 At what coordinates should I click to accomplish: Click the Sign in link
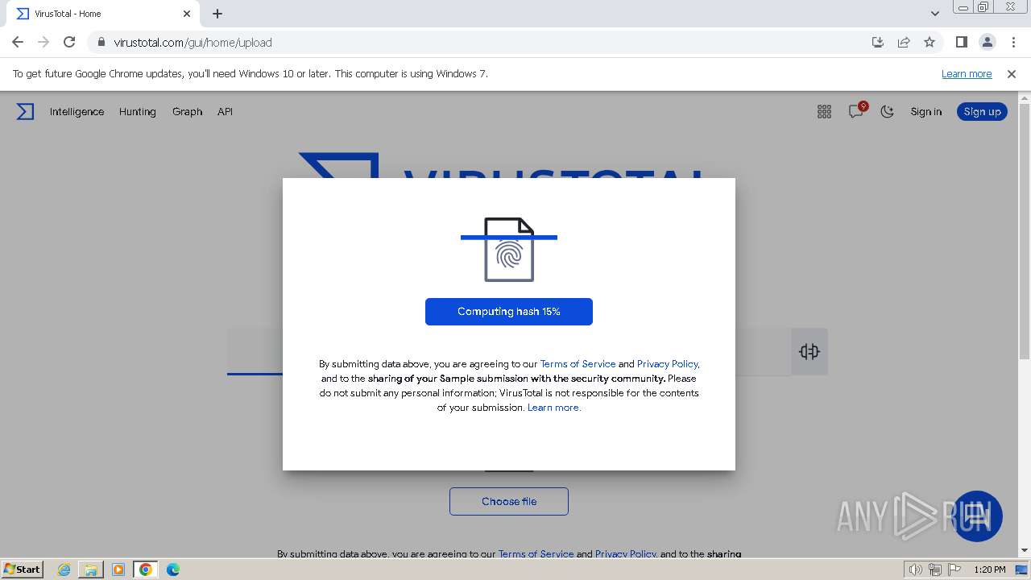point(926,112)
